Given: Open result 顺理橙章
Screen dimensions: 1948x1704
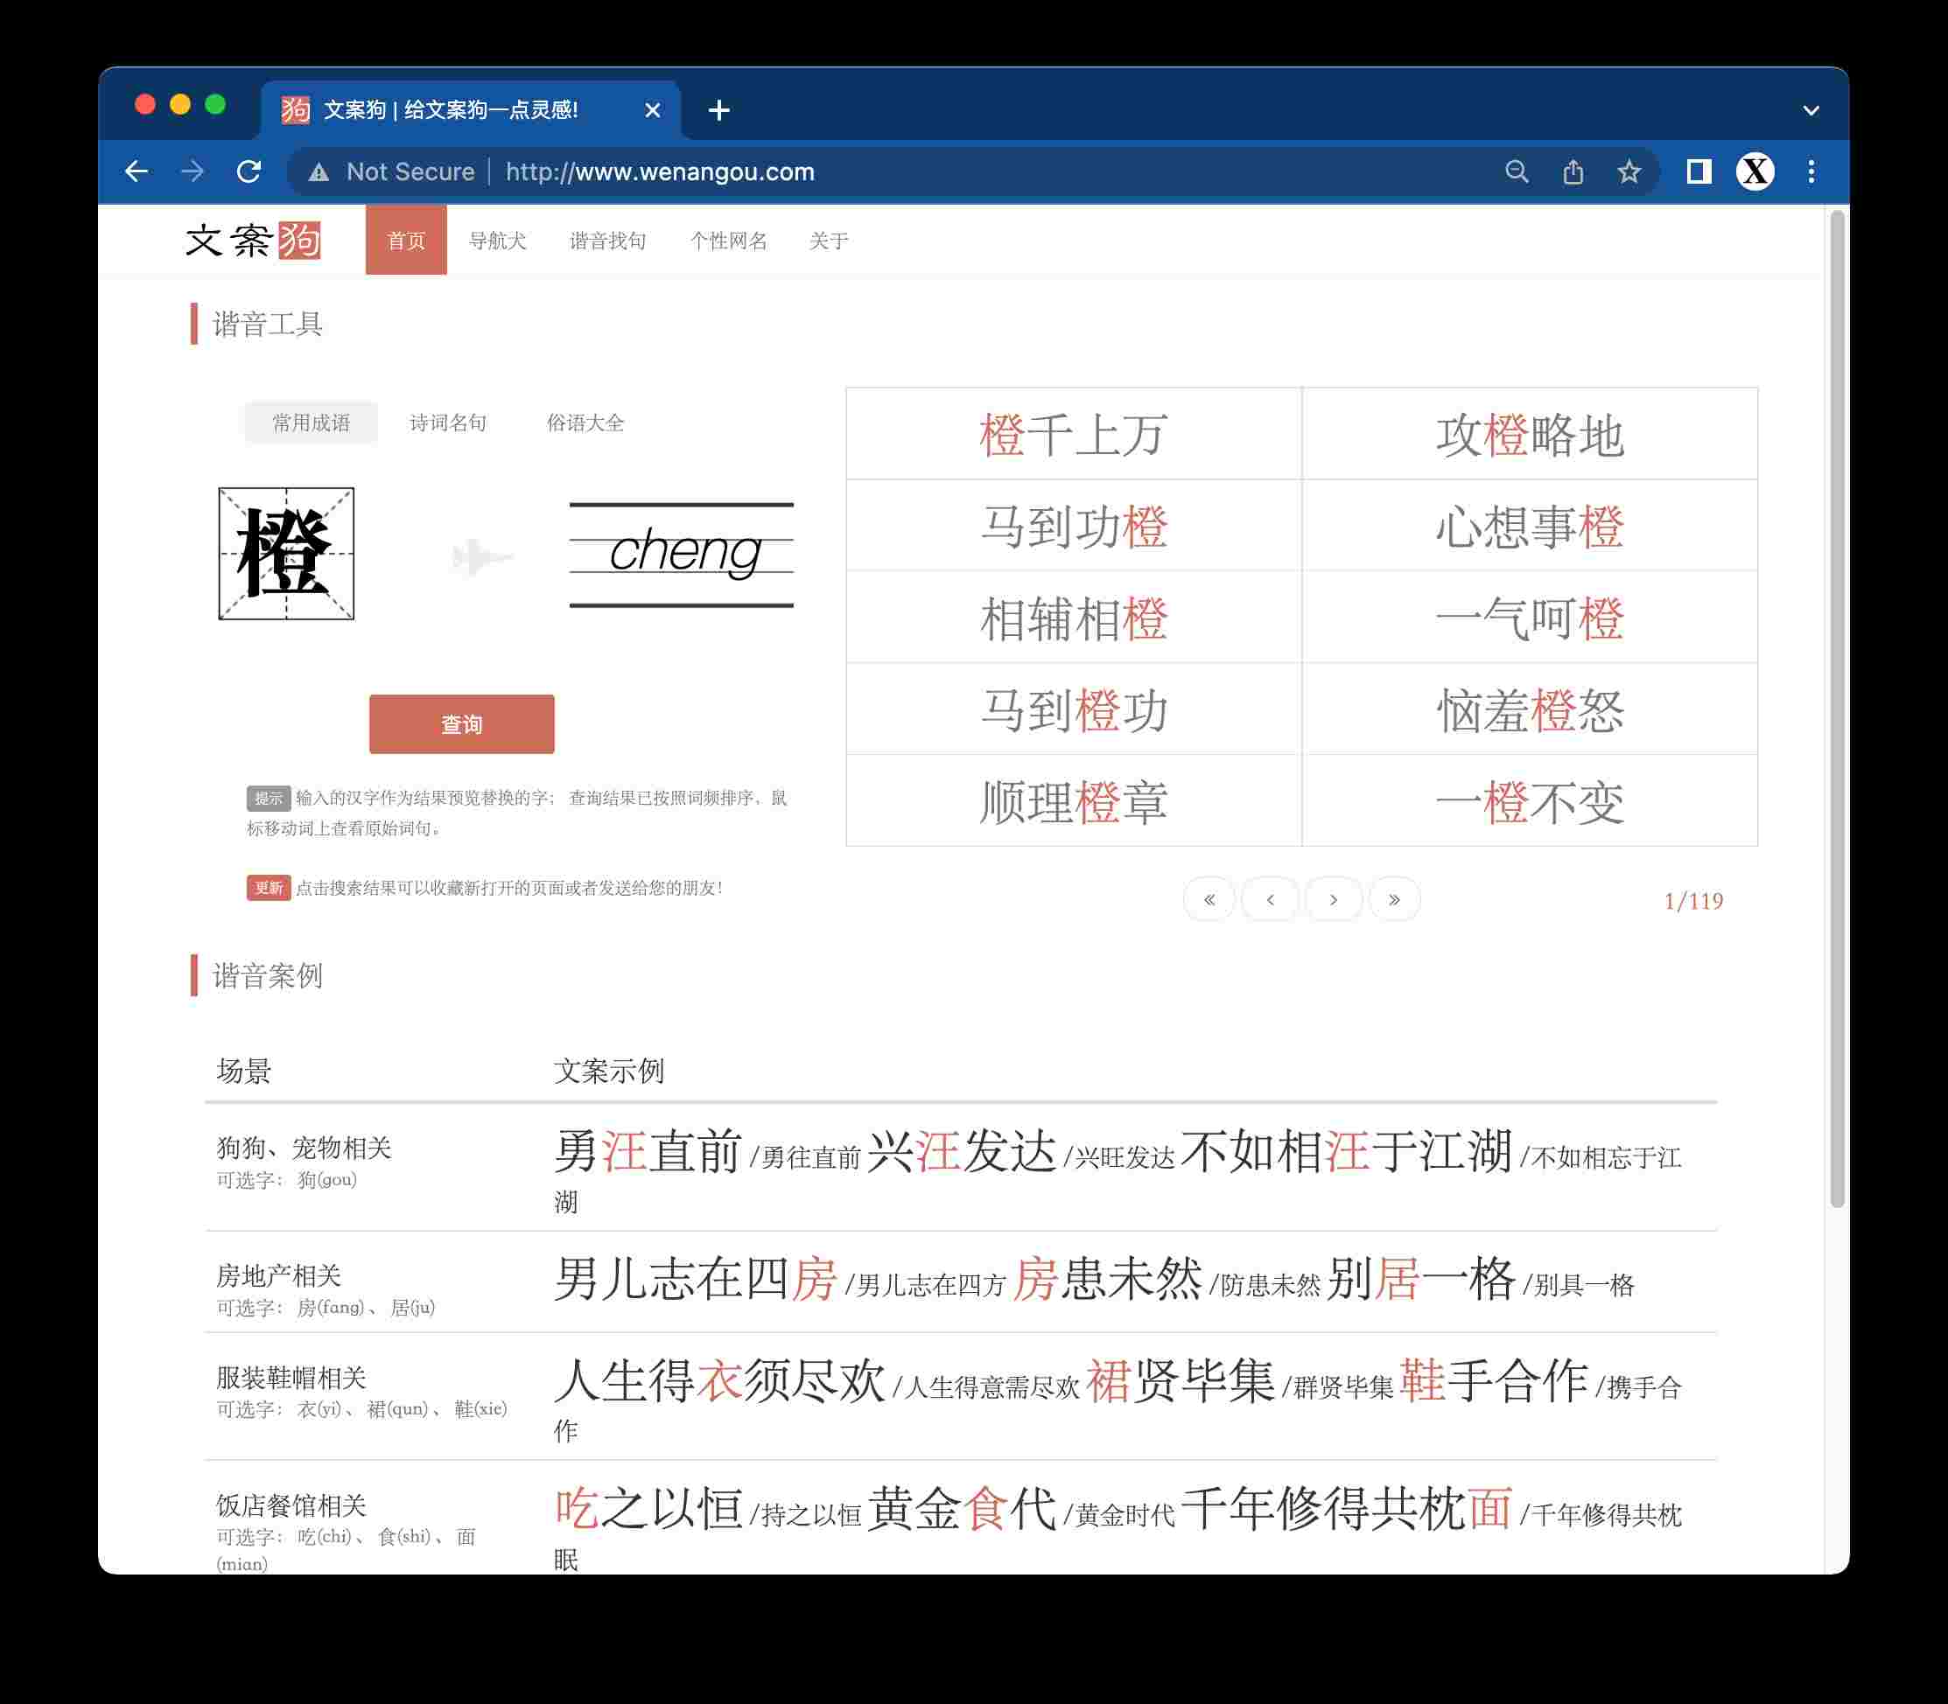Looking at the screenshot, I should click(1074, 801).
